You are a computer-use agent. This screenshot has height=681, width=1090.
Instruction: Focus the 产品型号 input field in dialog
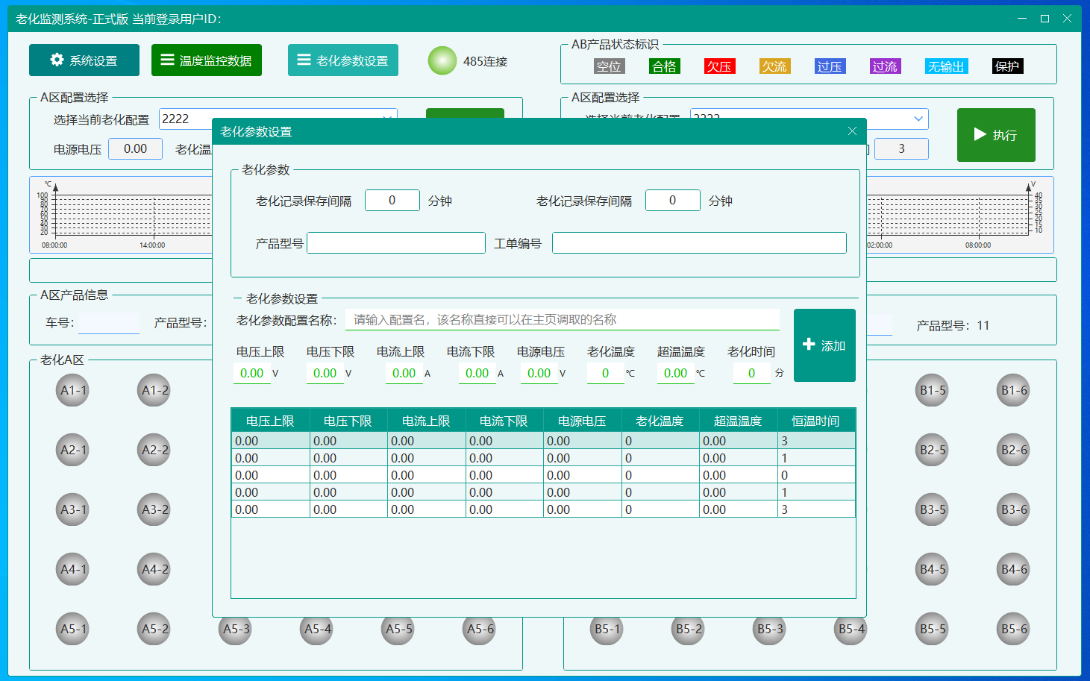click(396, 243)
